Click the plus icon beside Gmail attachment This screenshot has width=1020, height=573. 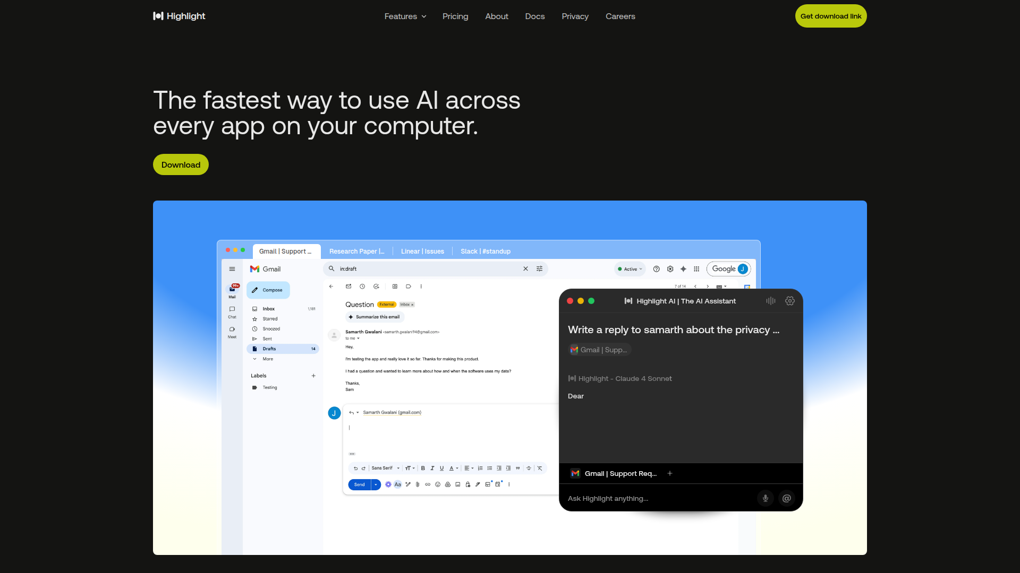pos(670,473)
